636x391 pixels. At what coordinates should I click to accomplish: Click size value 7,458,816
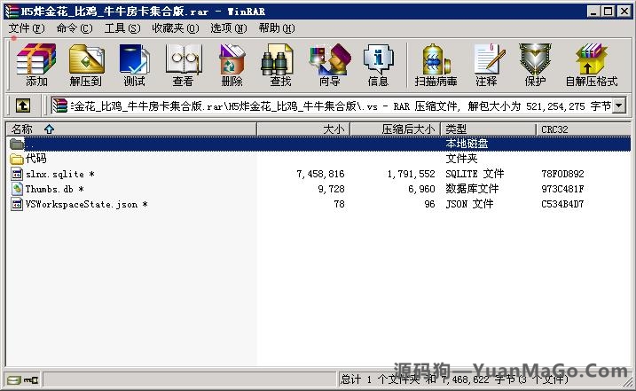(320, 174)
